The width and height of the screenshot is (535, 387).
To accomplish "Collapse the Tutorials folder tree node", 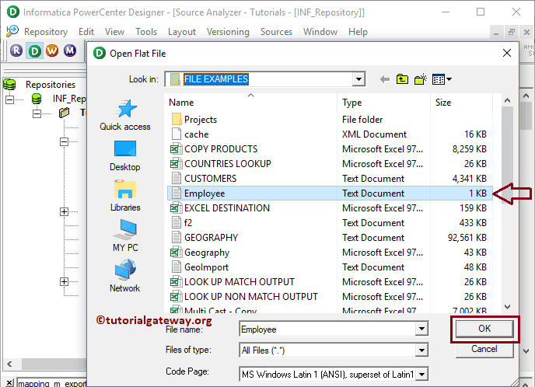I will pos(37,113).
